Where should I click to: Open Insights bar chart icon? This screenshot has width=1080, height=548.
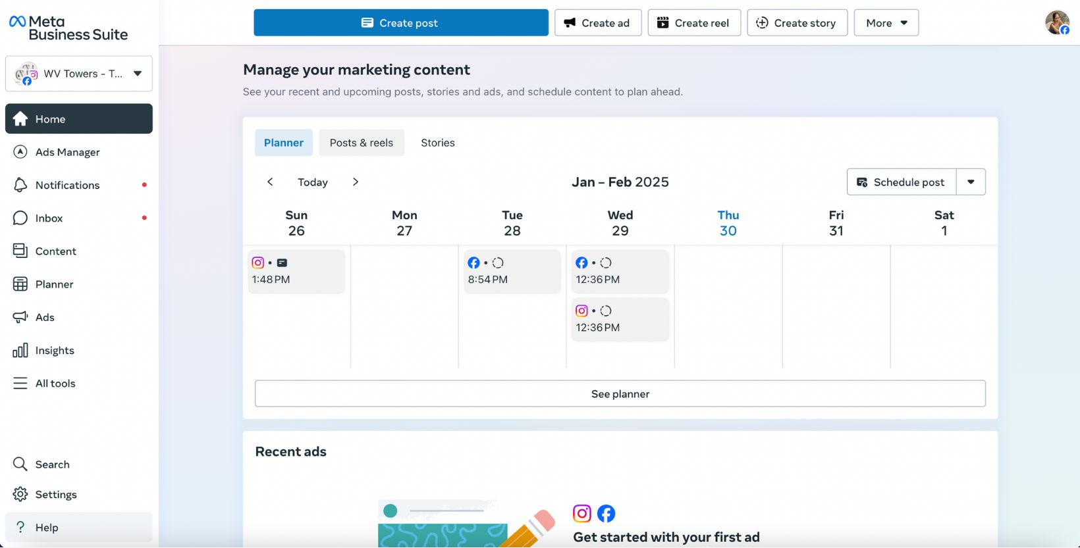pyautogui.click(x=20, y=350)
